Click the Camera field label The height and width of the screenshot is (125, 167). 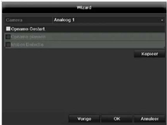[14, 20]
